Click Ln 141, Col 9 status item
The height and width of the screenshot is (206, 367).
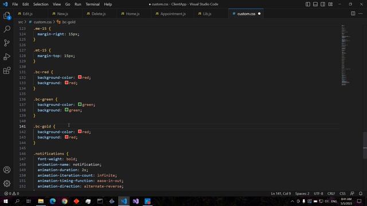280,193
